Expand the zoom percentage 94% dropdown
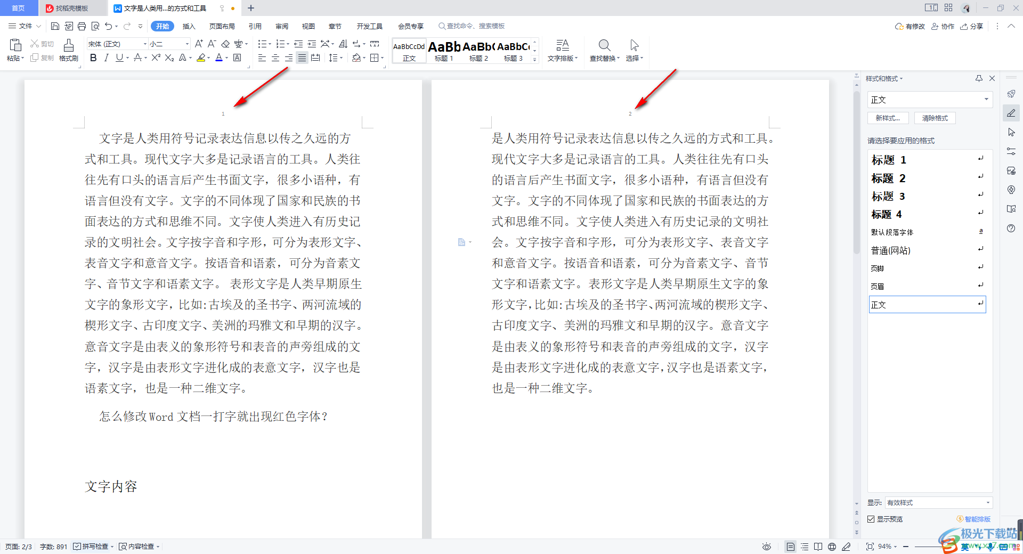 coord(895,547)
